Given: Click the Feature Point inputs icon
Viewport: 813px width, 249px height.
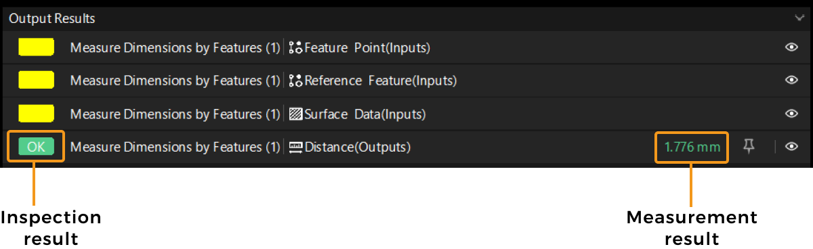Looking at the screenshot, I should click(295, 47).
